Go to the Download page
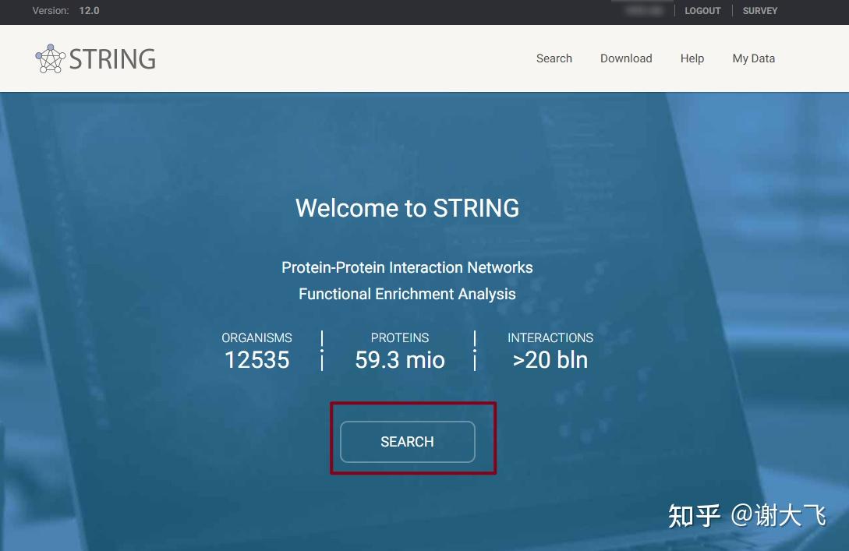The height and width of the screenshot is (551, 849). tap(626, 58)
